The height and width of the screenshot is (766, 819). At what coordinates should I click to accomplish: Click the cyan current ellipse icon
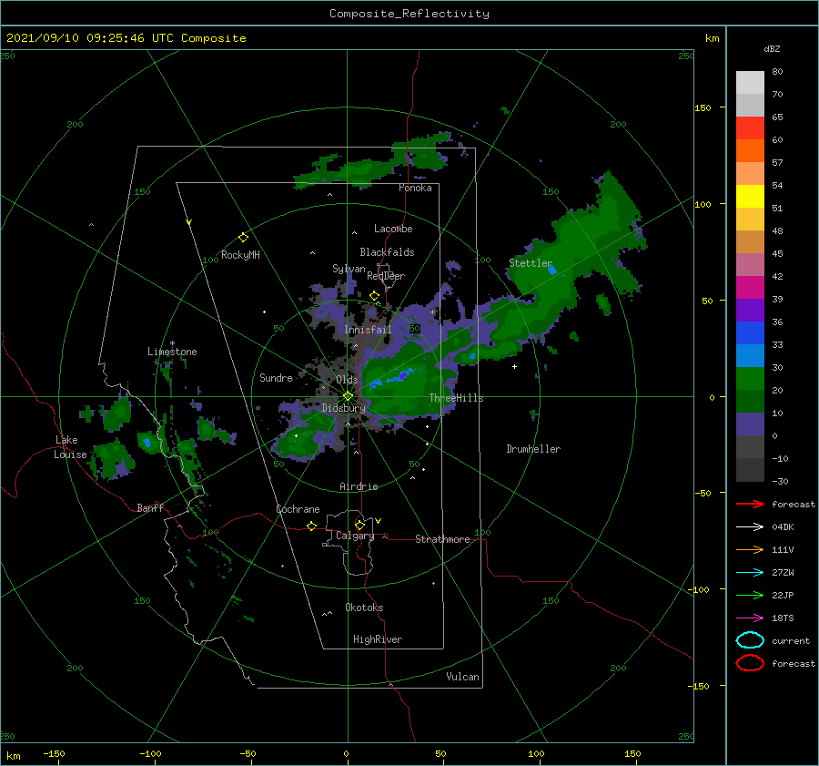(x=750, y=640)
